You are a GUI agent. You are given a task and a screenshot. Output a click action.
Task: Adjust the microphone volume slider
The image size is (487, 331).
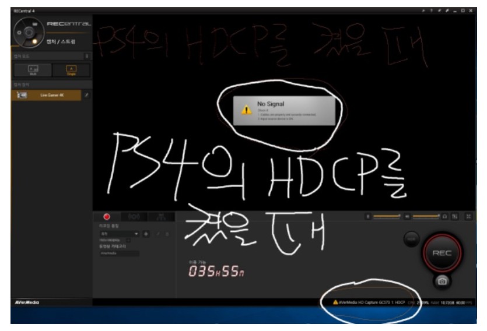click(x=387, y=216)
